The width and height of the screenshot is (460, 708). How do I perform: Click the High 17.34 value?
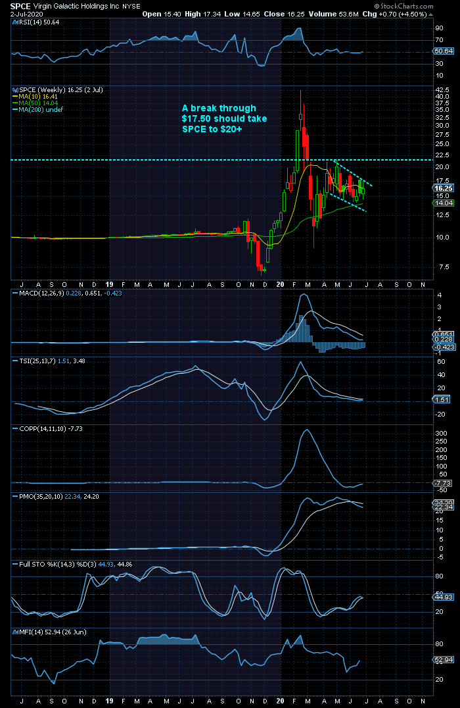(x=202, y=14)
